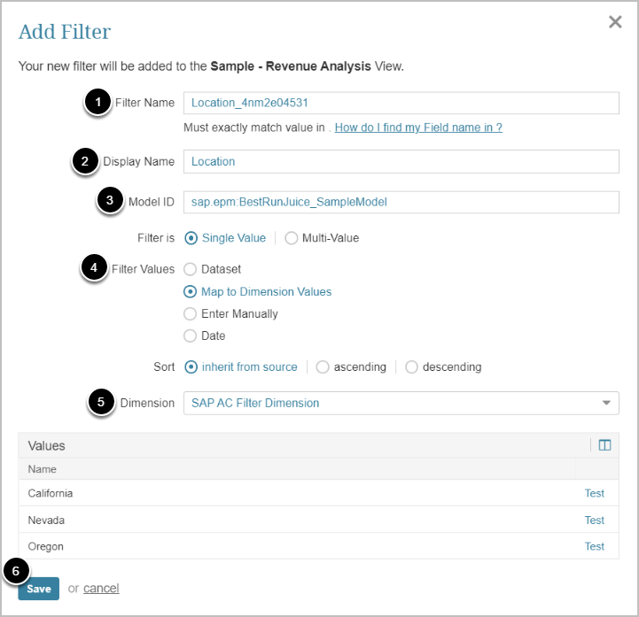Select Dataset as filter values source

pyautogui.click(x=190, y=269)
